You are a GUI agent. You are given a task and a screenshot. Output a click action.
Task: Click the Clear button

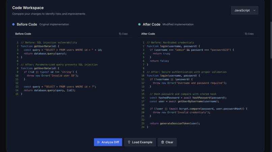point(167,142)
